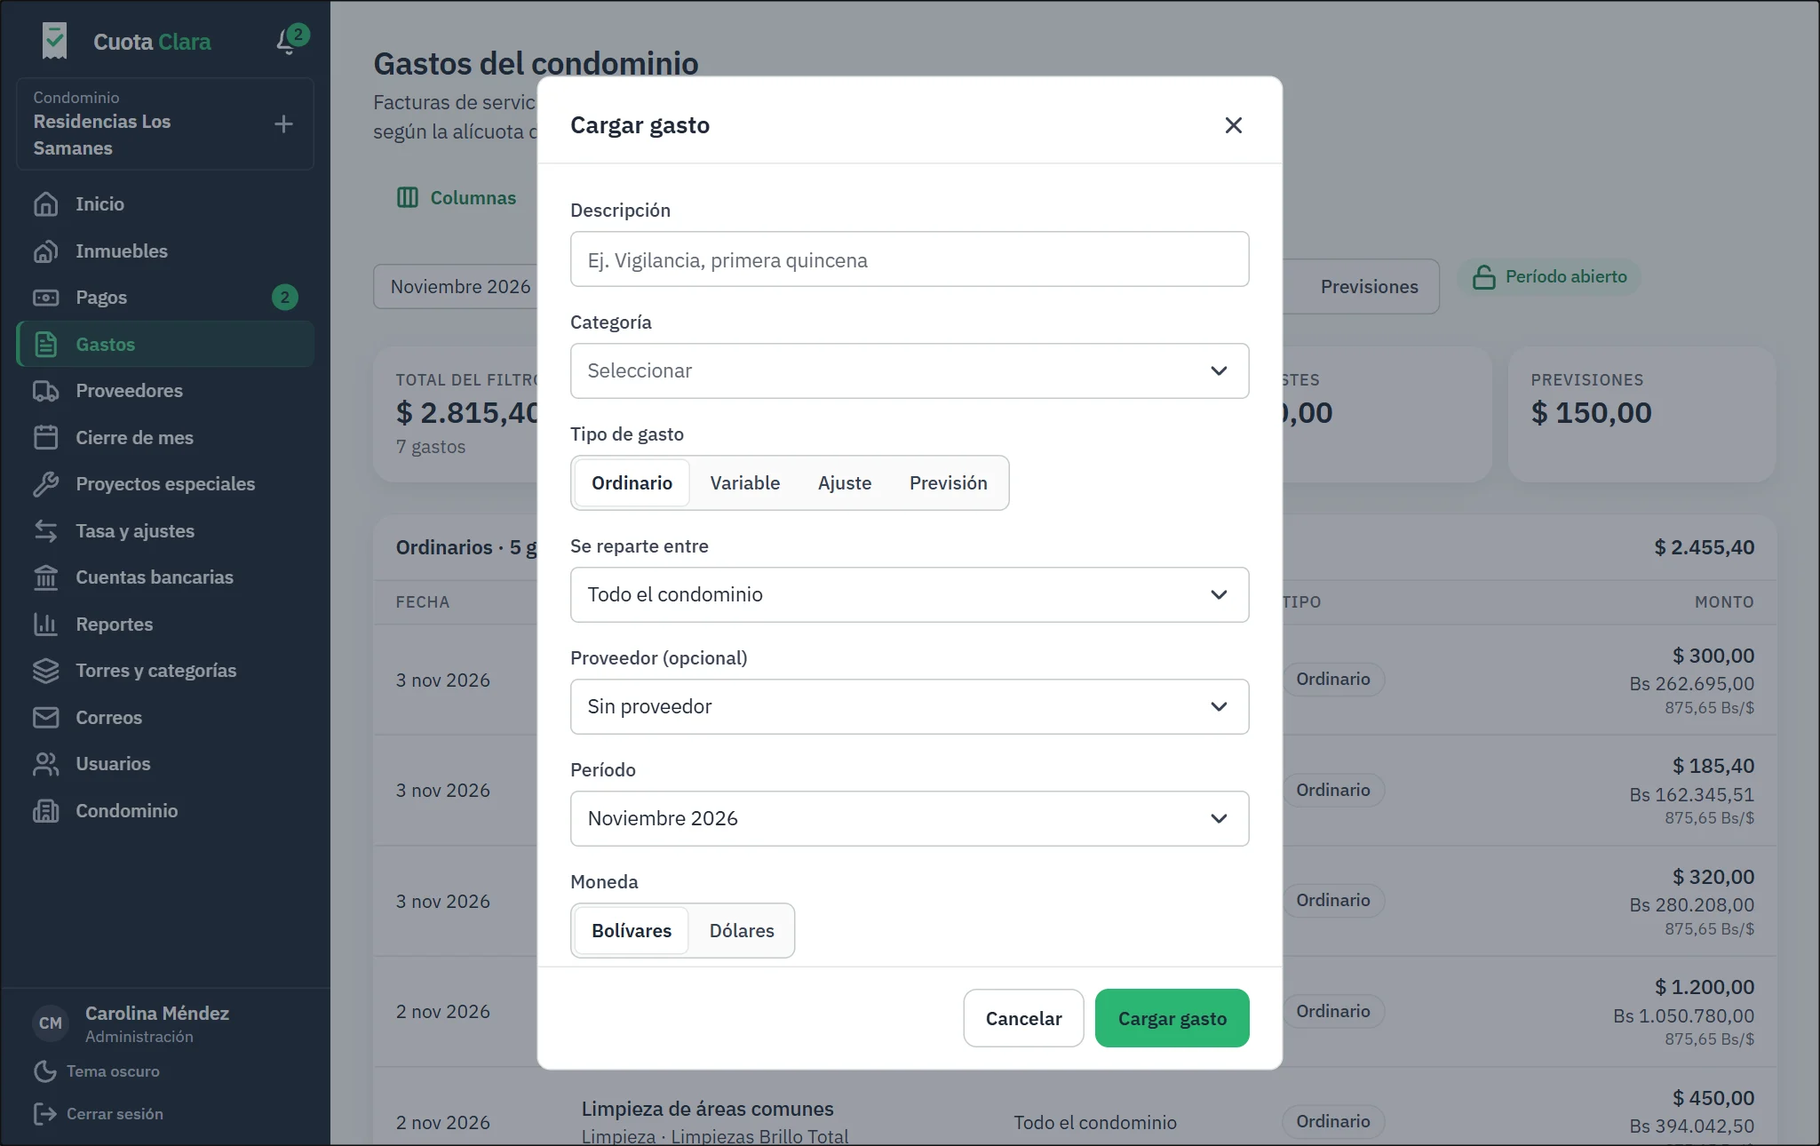Click the $ 1.200,00 amount
The height and width of the screenshot is (1146, 1820).
(x=1704, y=988)
